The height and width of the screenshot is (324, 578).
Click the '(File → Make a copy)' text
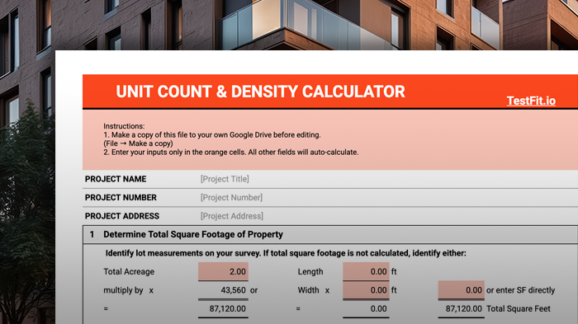pos(138,143)
